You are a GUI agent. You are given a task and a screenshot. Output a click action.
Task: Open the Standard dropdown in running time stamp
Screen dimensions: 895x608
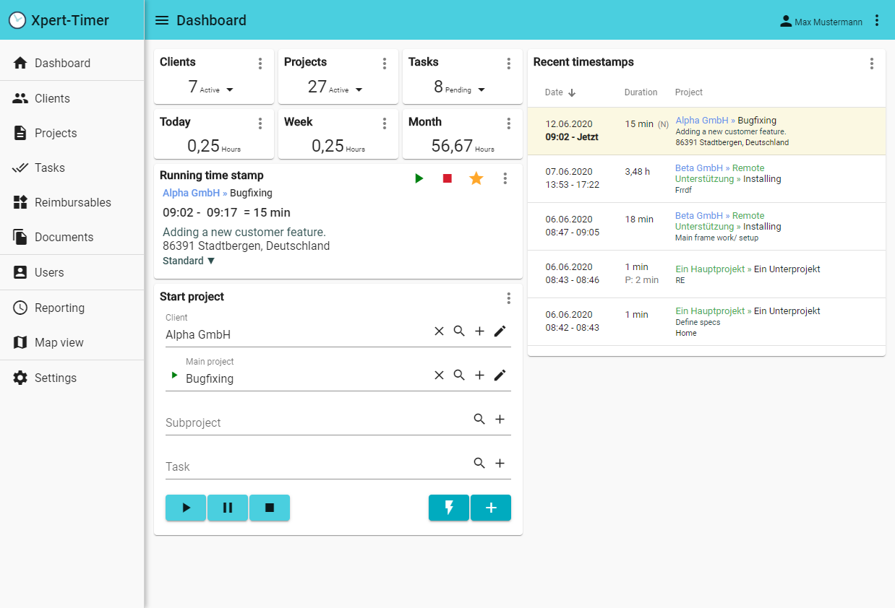click(189, 261)
